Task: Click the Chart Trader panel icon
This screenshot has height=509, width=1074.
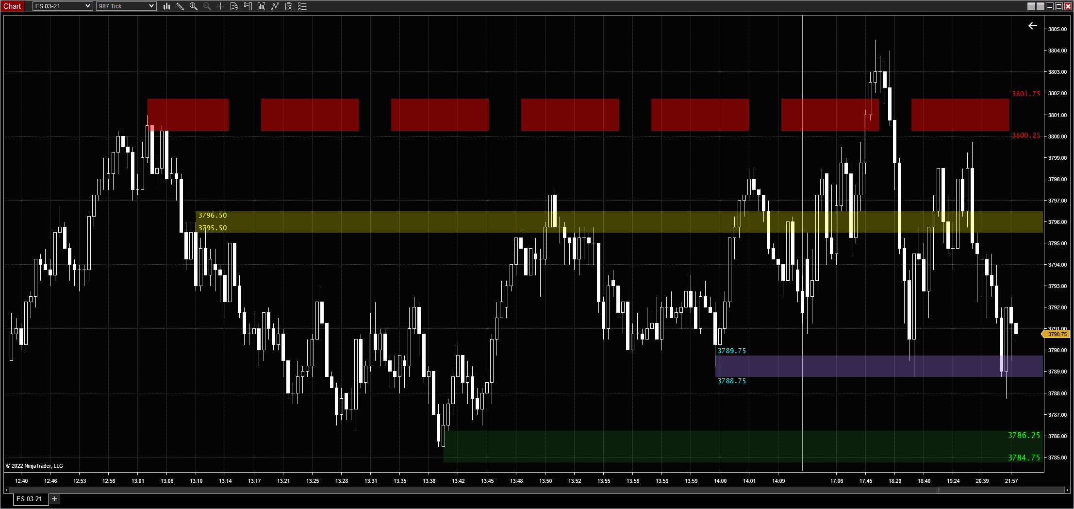Action: pos(248,6)
